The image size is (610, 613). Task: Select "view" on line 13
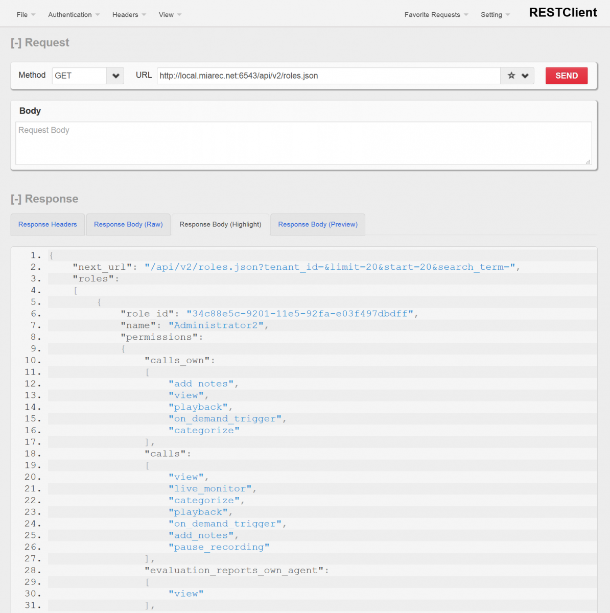click(x=186, y=395)
